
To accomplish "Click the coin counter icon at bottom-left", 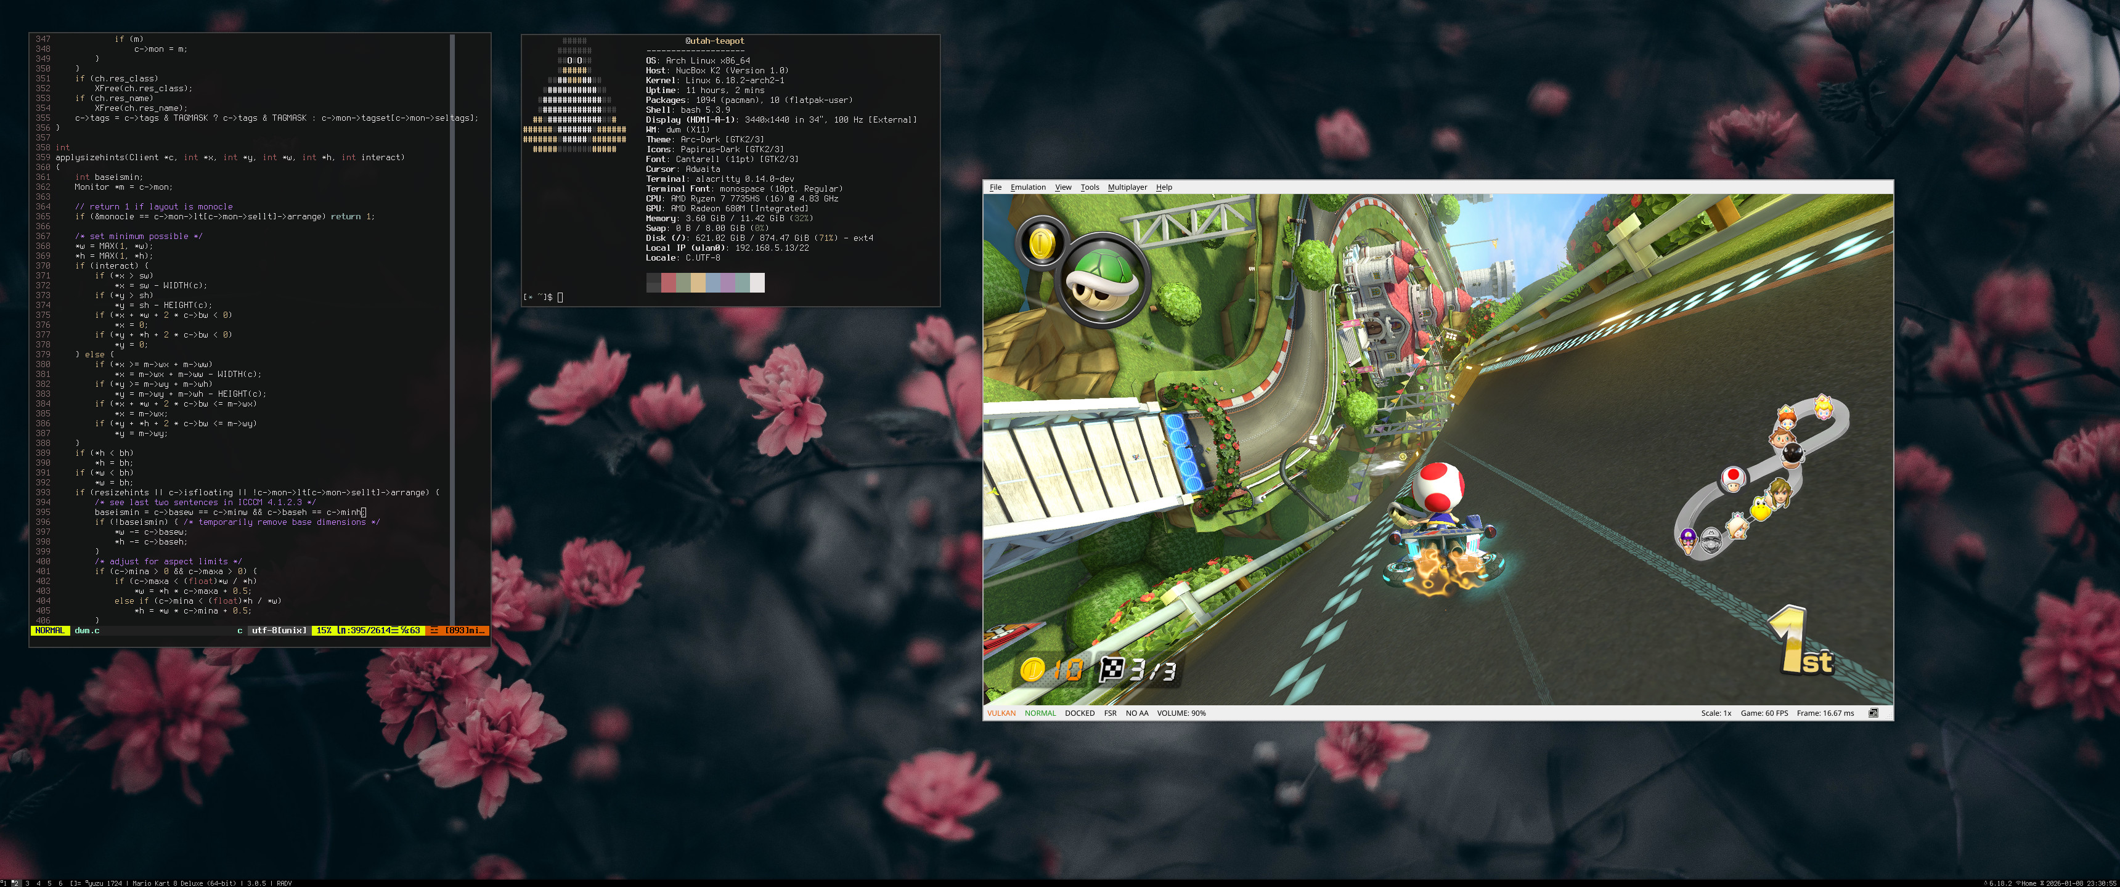I will [1032, 670].
